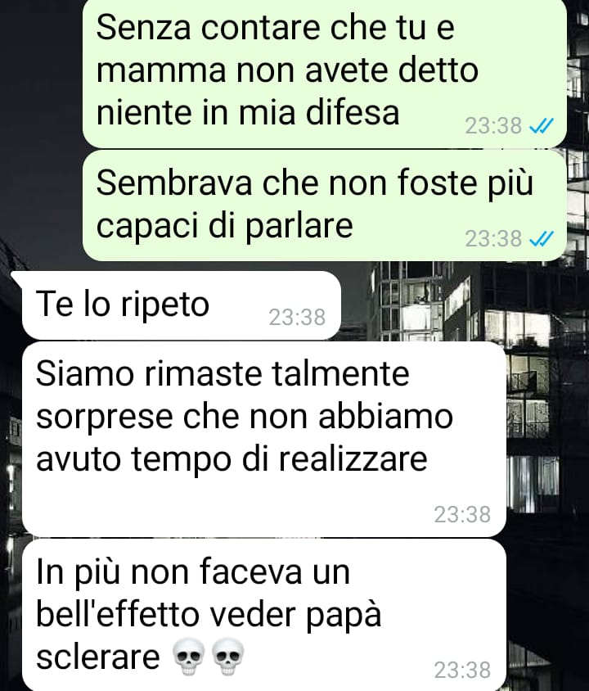The width and height of the screenshot is (589, 691).
Task: Tap the timestamp on the 'sclerare' message
Action: pyautogui.click(x=462, y=671)
